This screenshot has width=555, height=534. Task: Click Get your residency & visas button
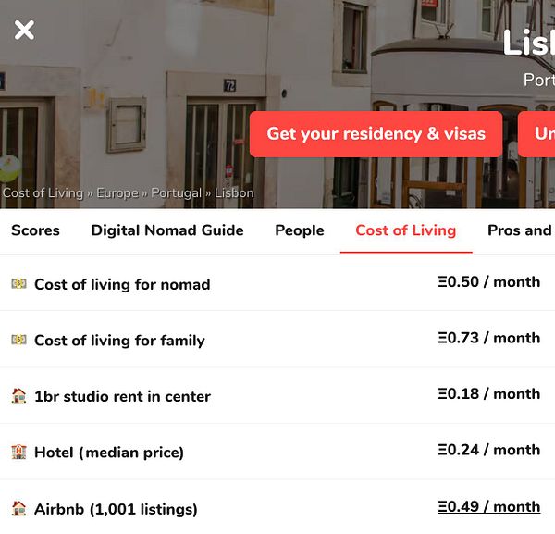[376, 134]
